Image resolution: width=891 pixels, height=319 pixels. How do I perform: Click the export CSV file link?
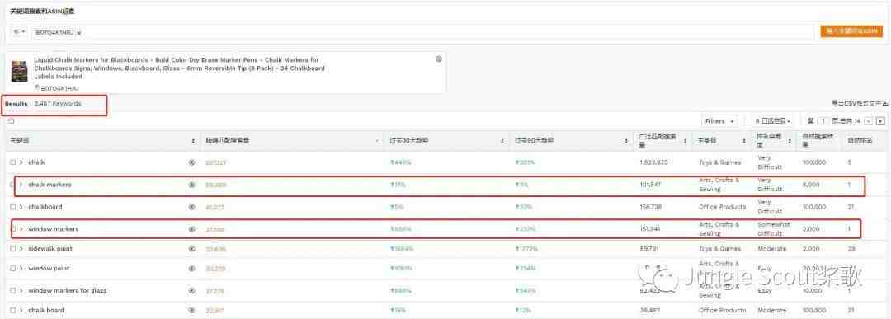(860, 104)
